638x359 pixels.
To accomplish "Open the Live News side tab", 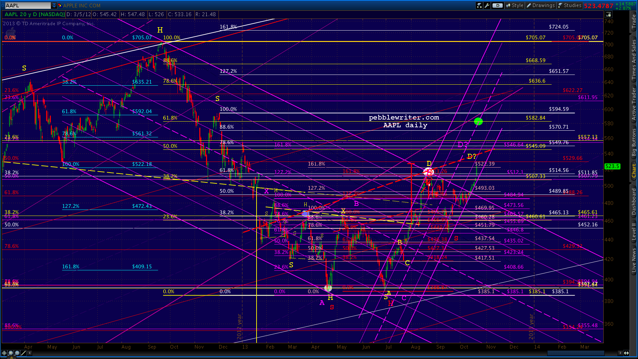I will pyautogui.click(x=634, y=260).
